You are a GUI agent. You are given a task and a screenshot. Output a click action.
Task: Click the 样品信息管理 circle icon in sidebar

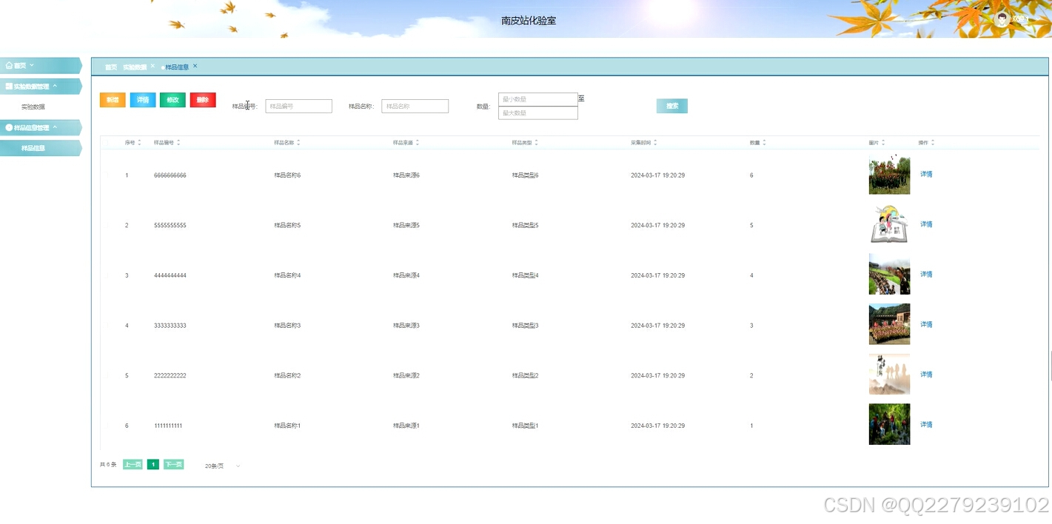[x=10, y=127]
